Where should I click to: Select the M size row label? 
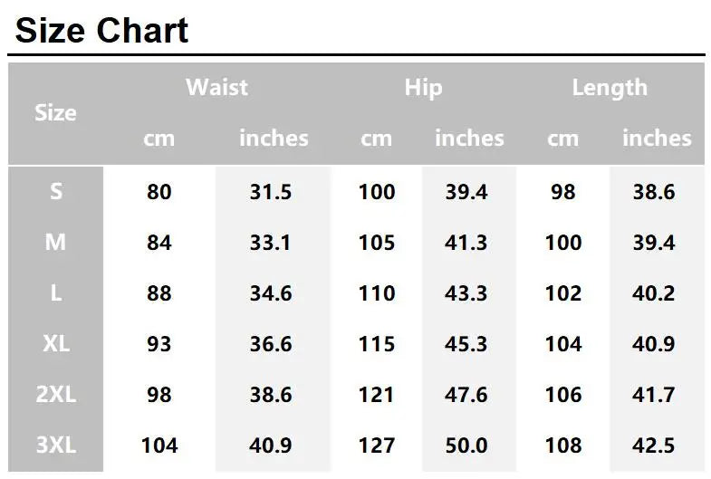56,243
